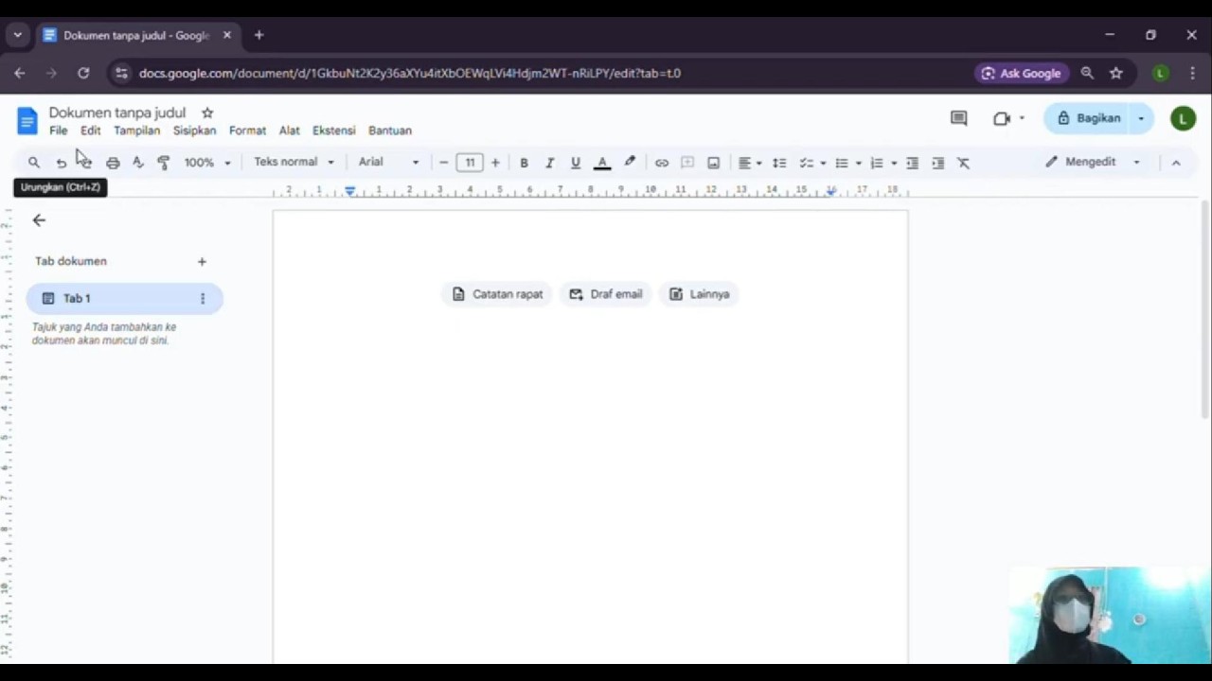The width and height of the screenshot is (1212, 681).
Task: Redo the last action
Action: 85,163
